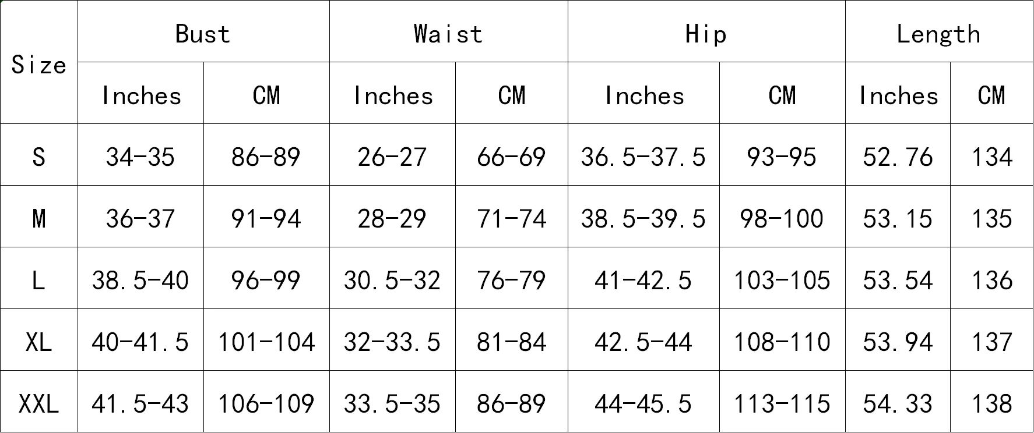The width and height of the screenshot is (1034, 433).
Task: Click the 34-35 bust inches cell
Action: coord(140,155)
